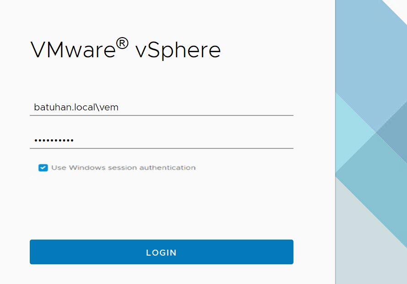Click the 'Use Windows session authentication' label
407x284 pixels.
point(123,168)
